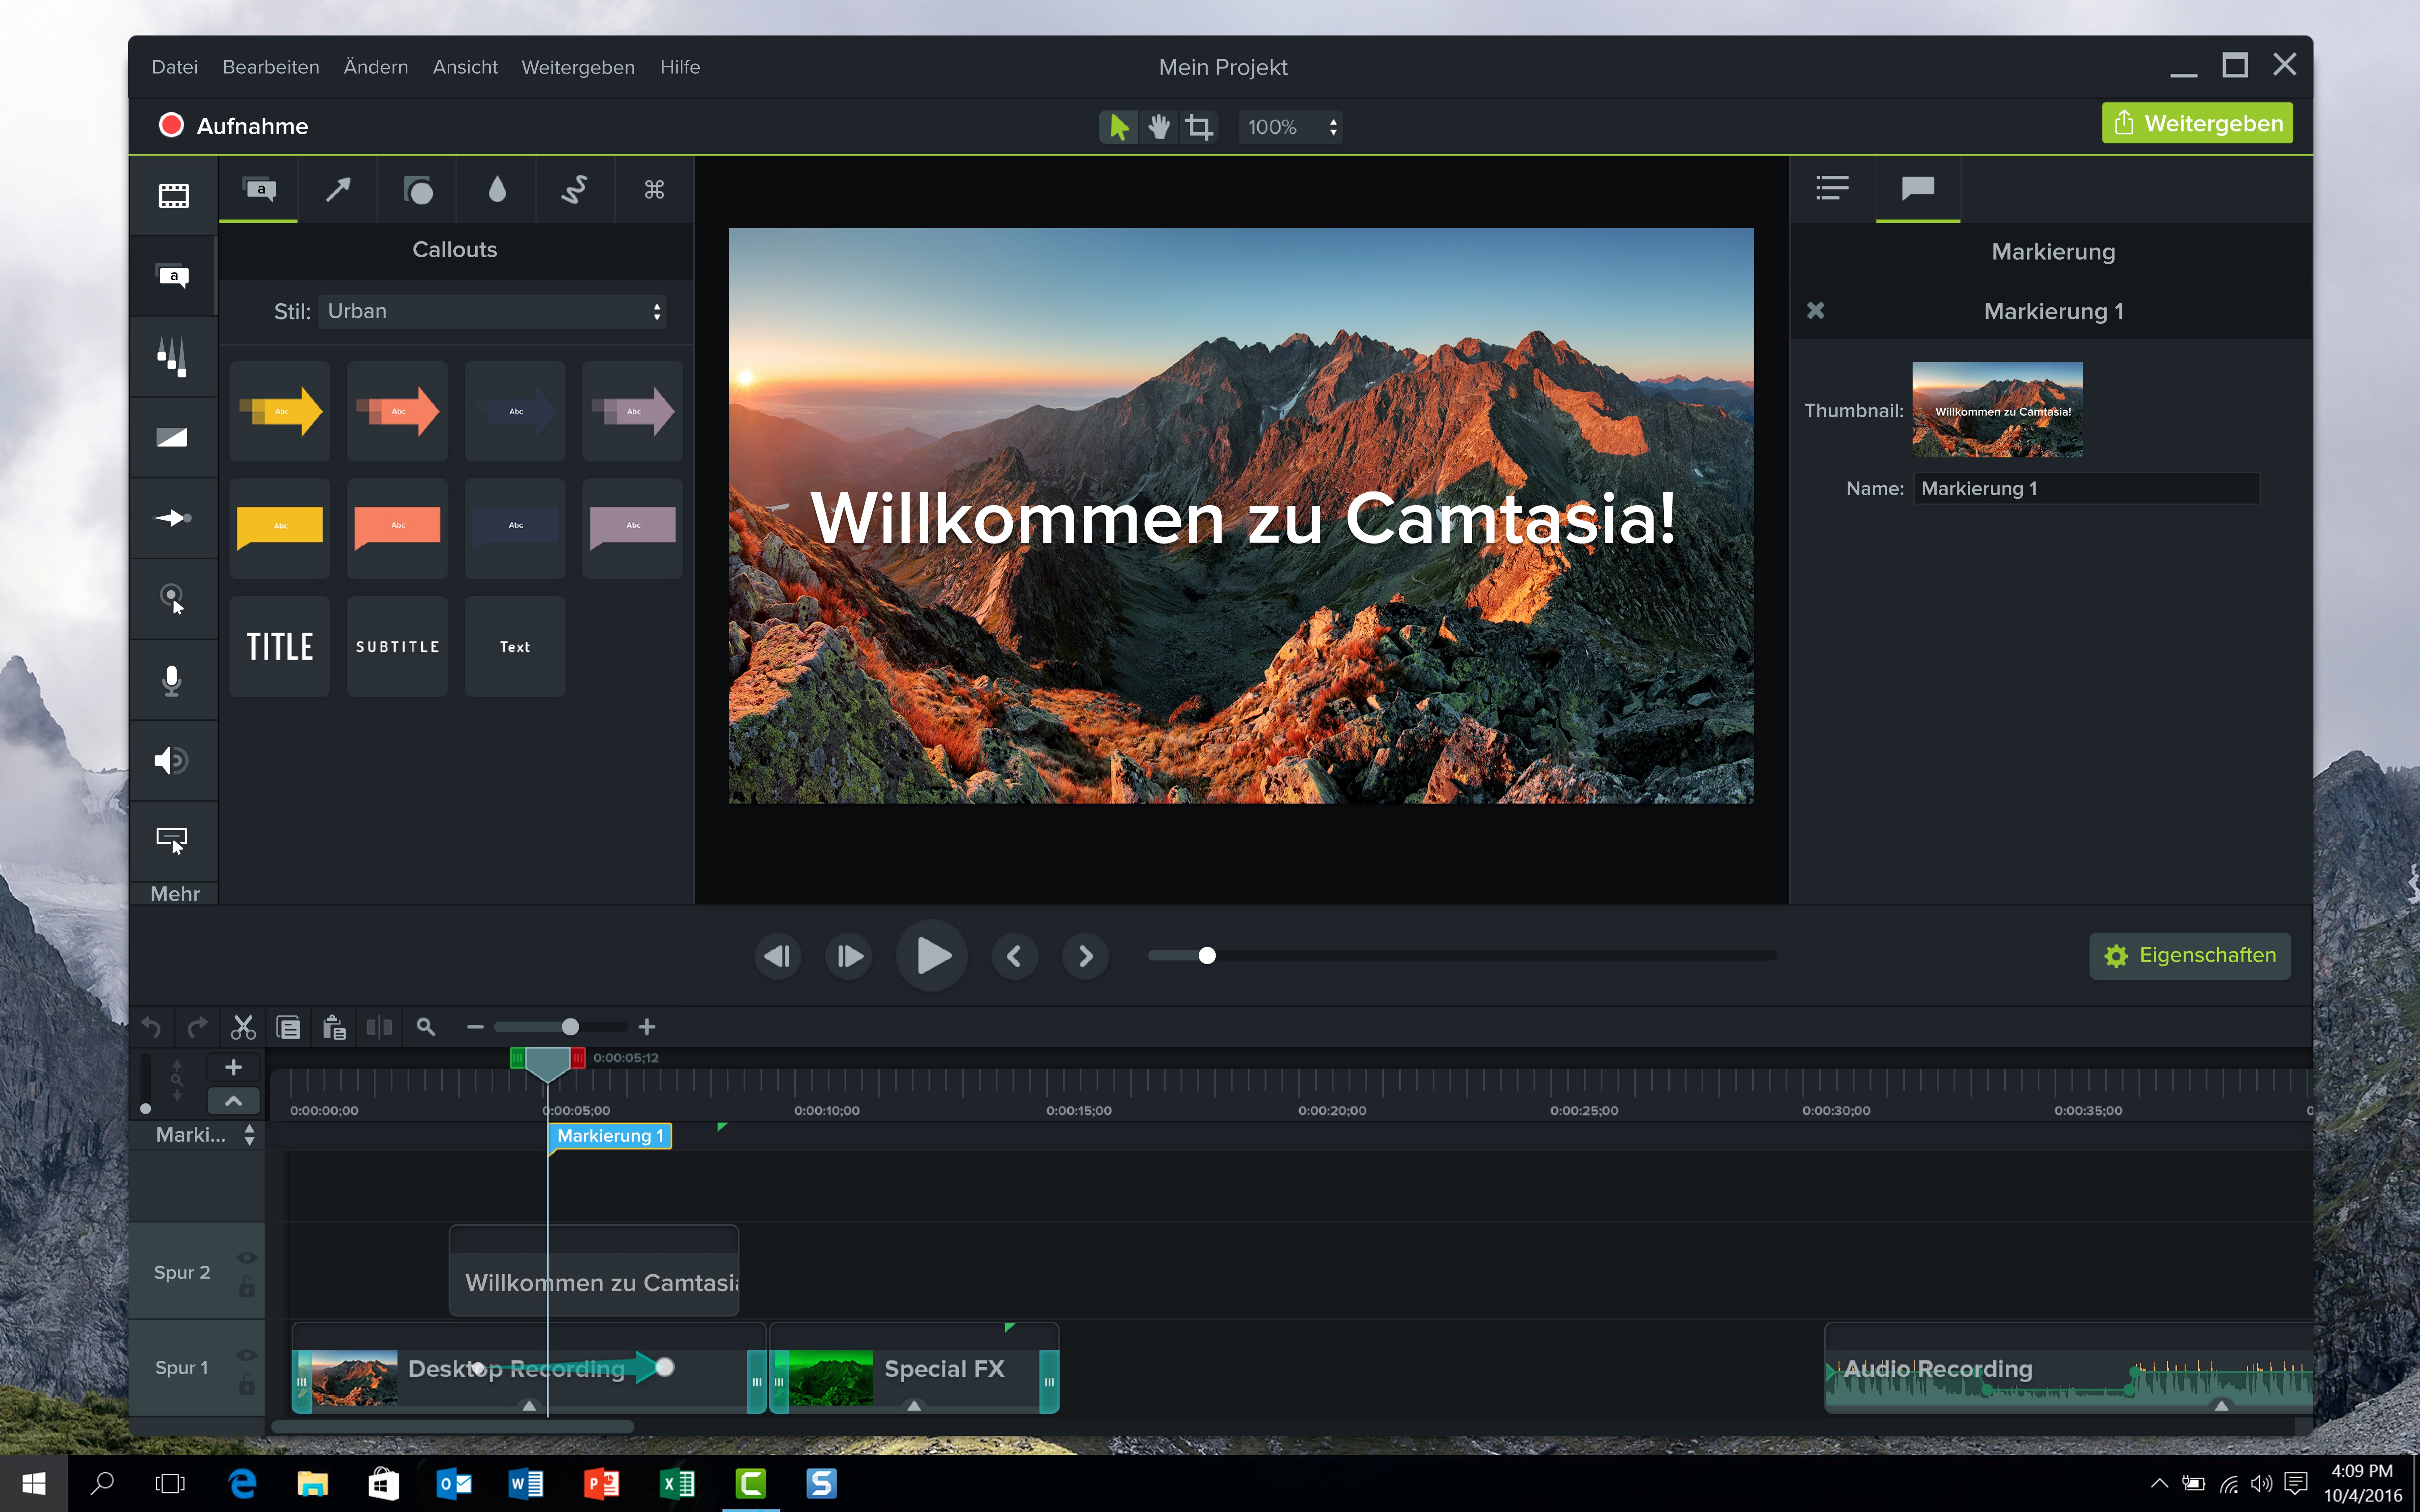Click the timeline zoom slider
Viewport: 2420px width, 1512px height.
point(561,1027)
